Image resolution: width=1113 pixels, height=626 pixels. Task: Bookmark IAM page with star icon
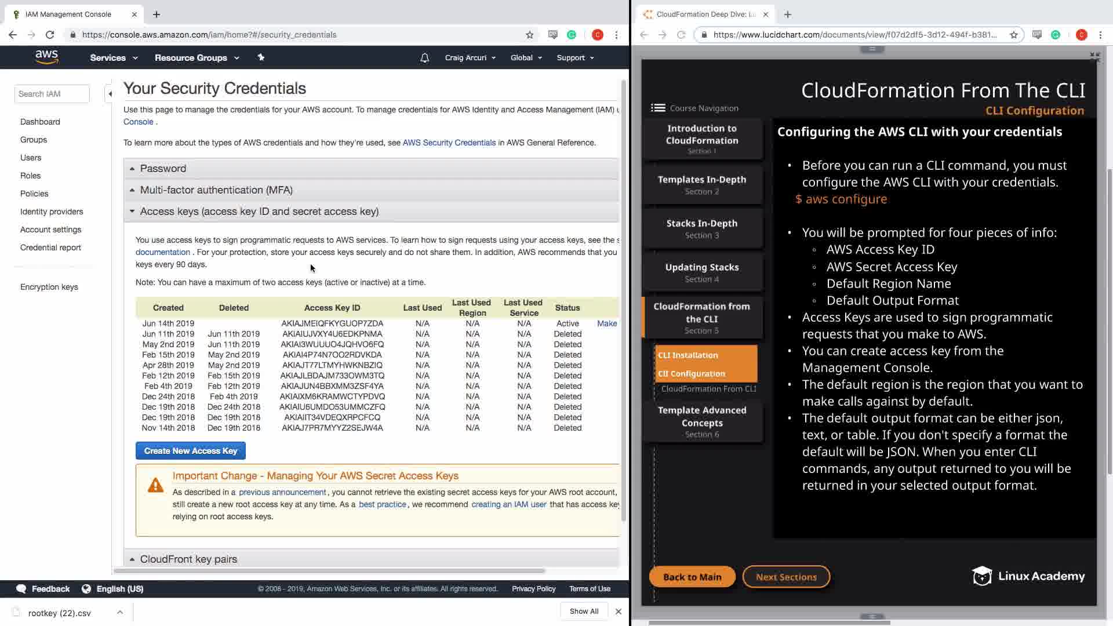[529, 35]
